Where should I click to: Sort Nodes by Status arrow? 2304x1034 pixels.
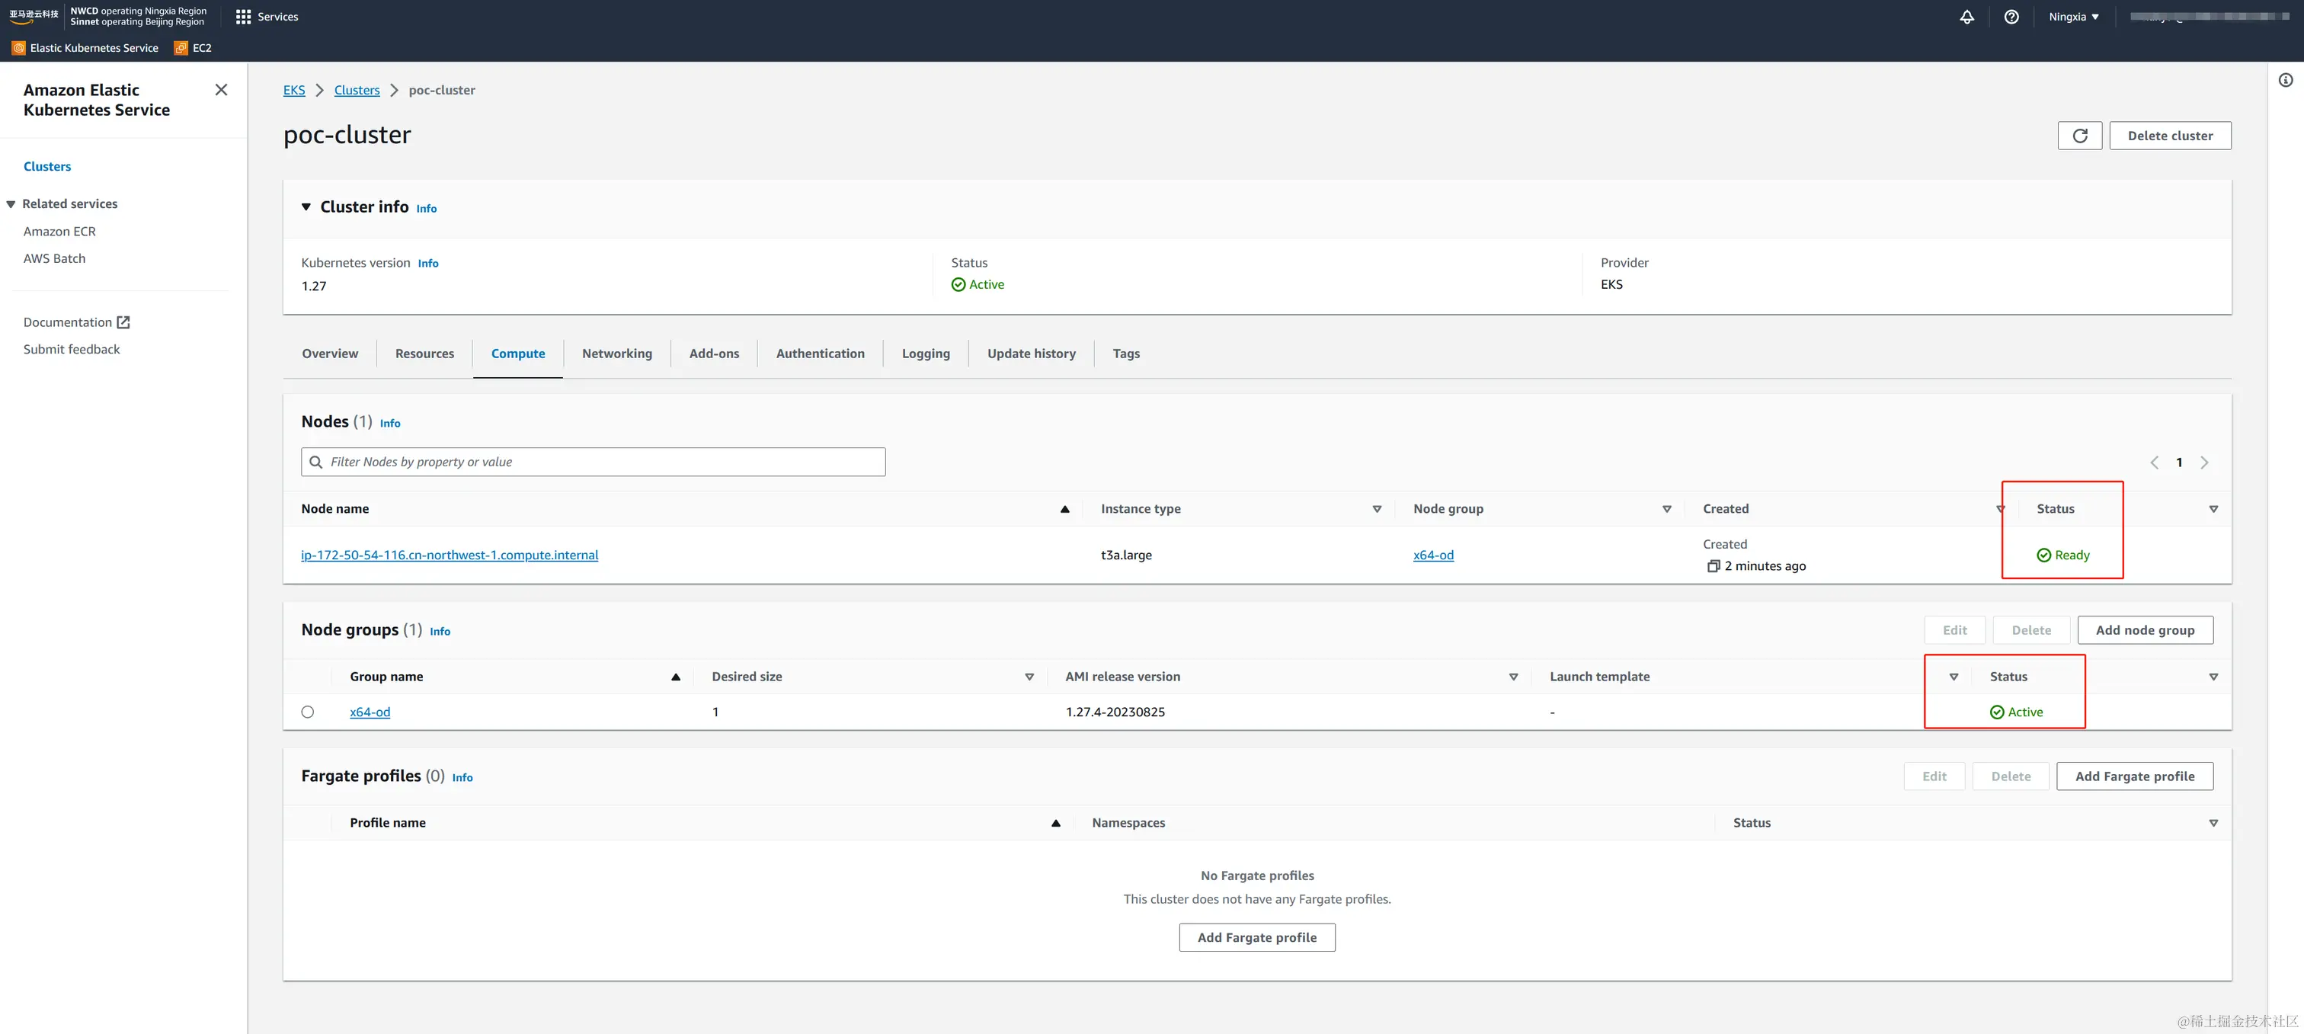(2213, 509)
